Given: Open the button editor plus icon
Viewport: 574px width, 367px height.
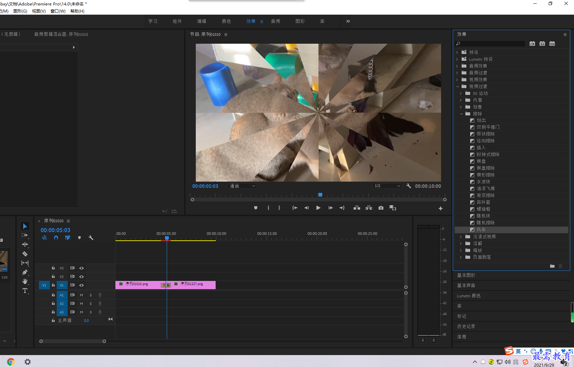Looking at the screenshot, I should coord(440,208).
